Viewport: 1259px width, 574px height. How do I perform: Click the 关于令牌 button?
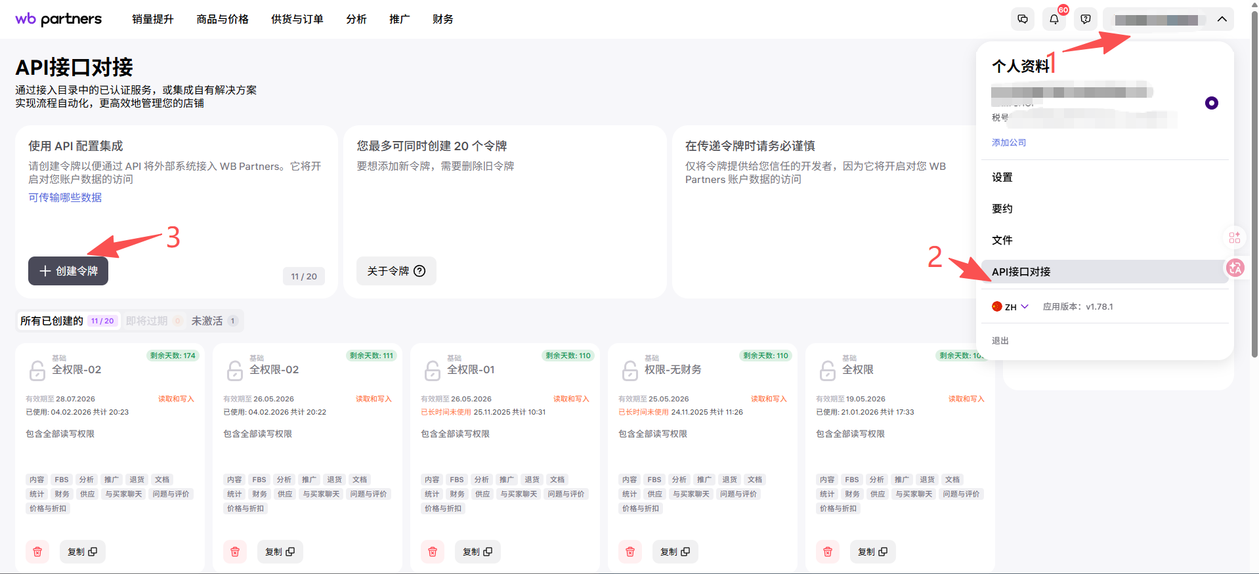pyautogui.click(x=396, y=271)
